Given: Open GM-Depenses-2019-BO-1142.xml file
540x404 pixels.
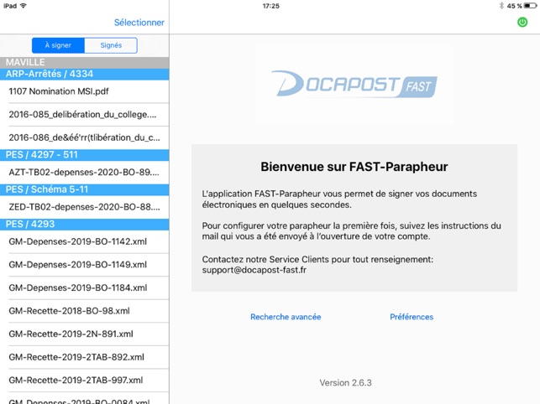Looking at the screenshot, I should pyautogui.click(x=77, y=241).
